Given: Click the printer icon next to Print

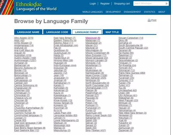Looking at the screenshot, I should 149,20.
